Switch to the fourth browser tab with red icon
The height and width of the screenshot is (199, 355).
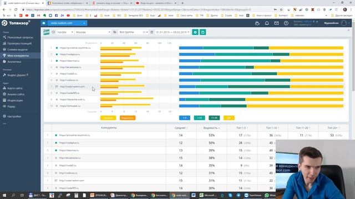coord(156,3)
